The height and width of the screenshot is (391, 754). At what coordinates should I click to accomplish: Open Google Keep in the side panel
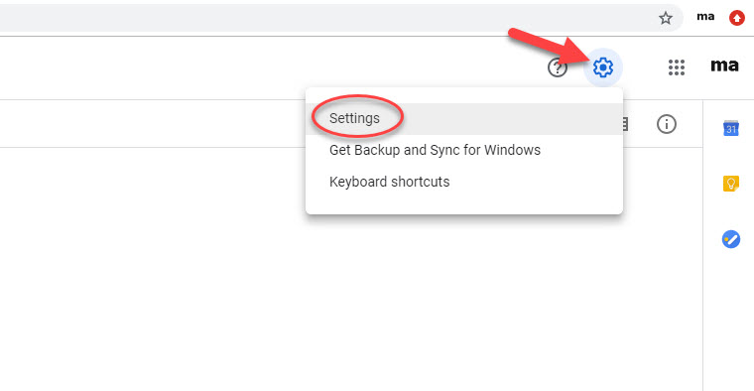(x=731, y=184)
